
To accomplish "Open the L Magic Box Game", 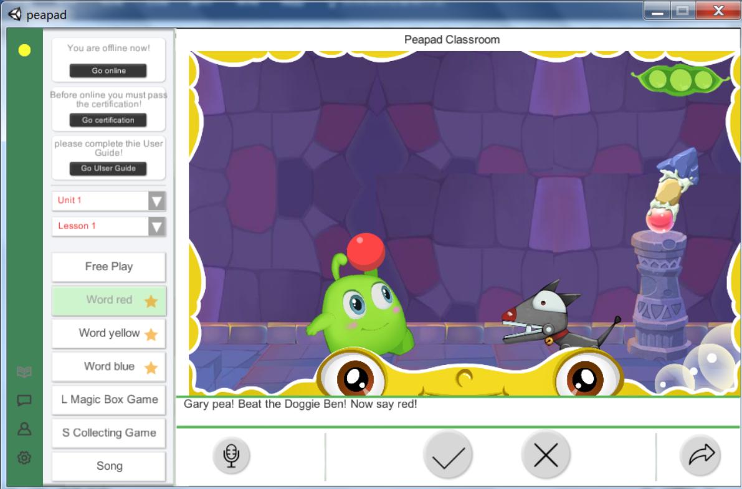I will [108, 399].
